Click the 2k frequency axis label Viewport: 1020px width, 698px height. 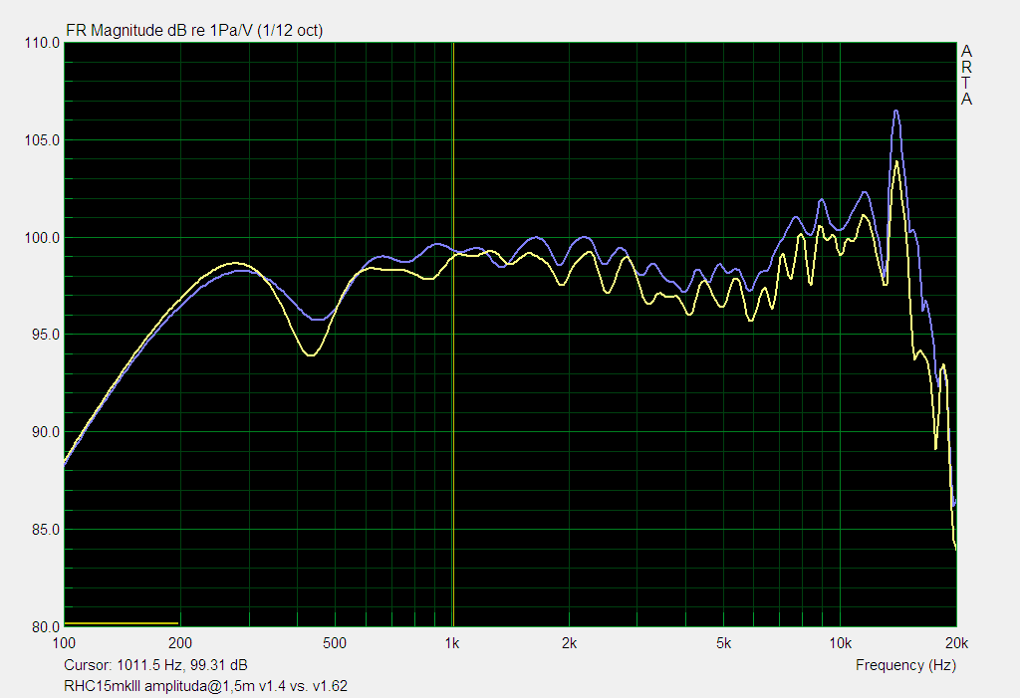[569, 643]
